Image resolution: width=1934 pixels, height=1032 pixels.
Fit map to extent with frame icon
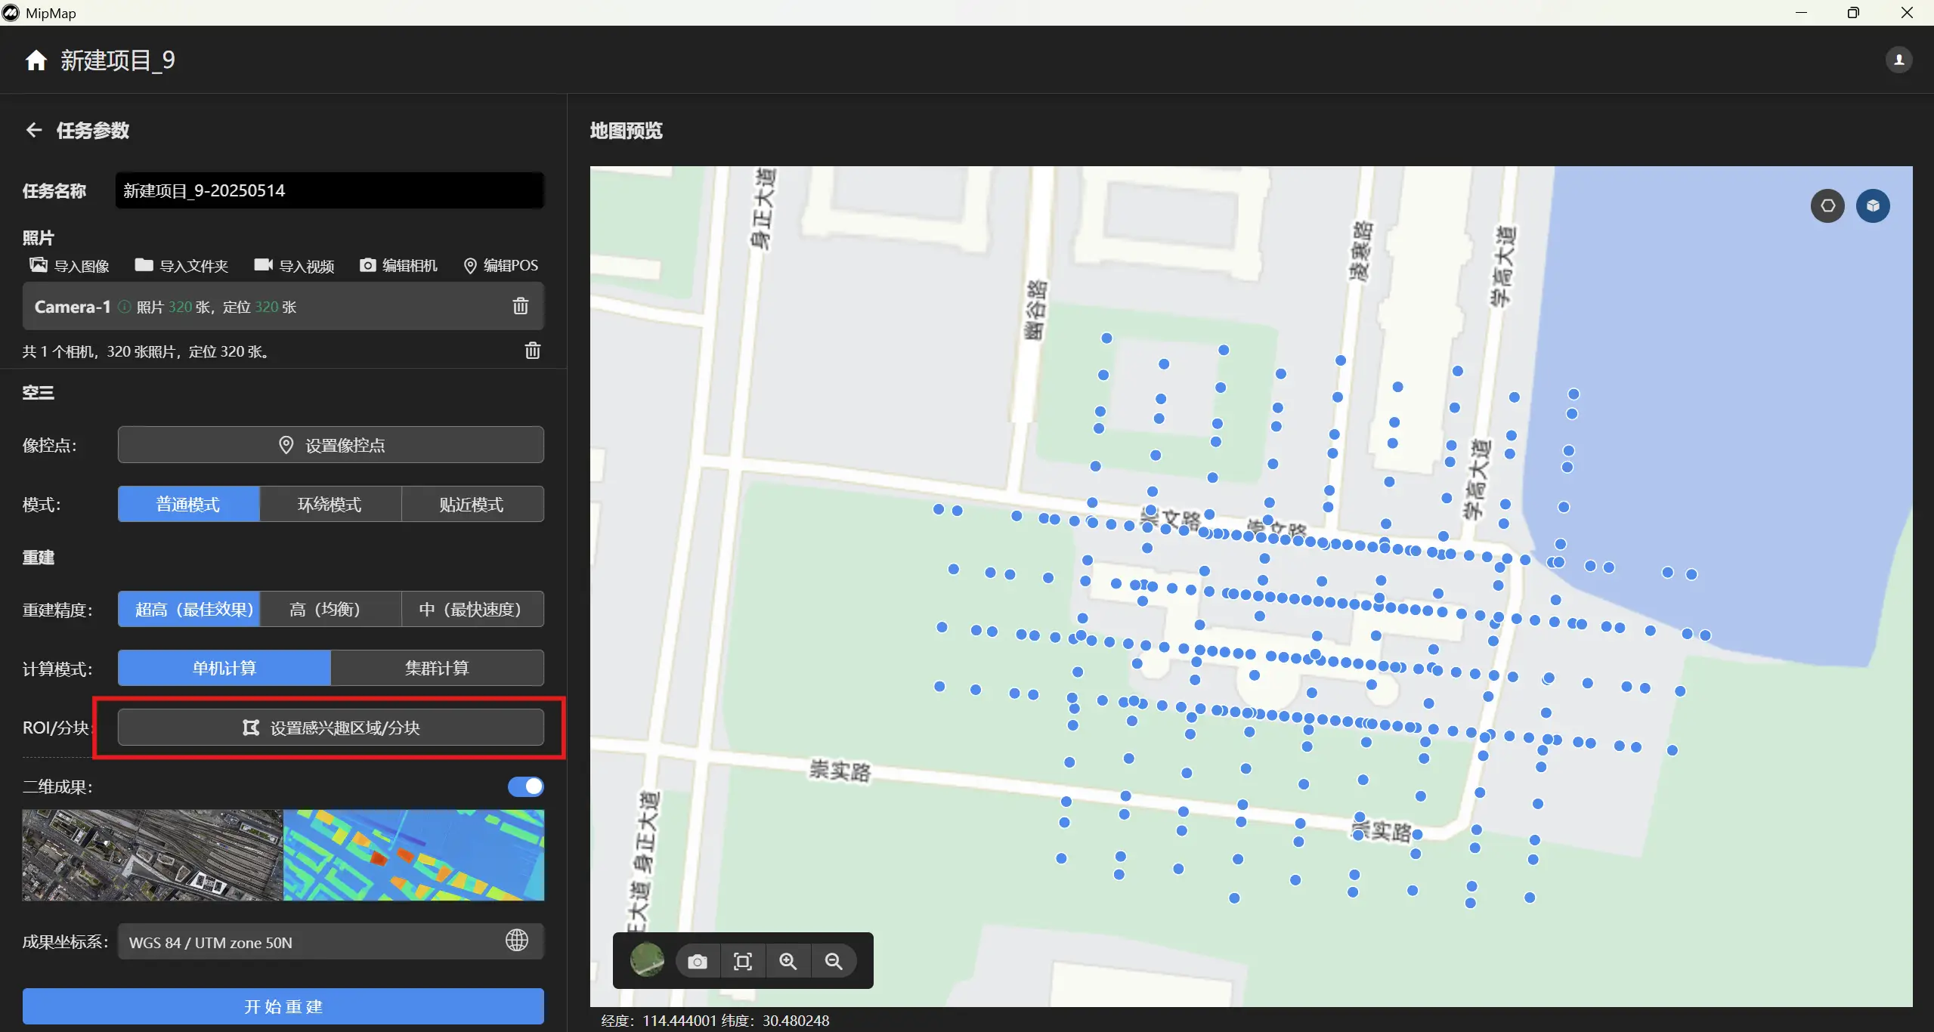tap(743, 961)
